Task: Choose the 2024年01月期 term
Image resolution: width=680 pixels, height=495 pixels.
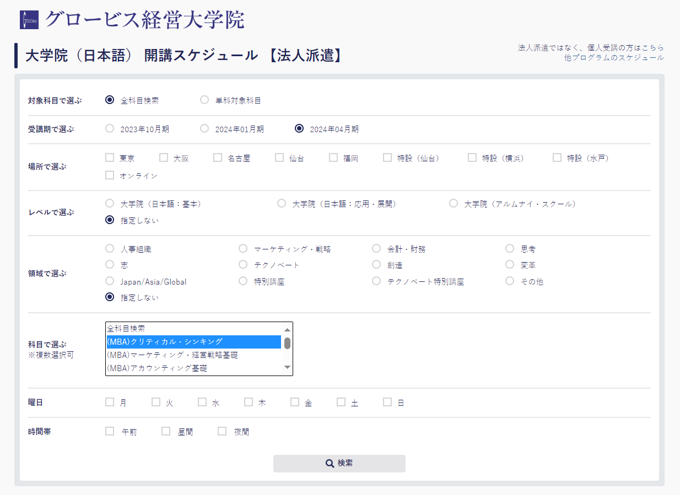Action: [204, 128]
